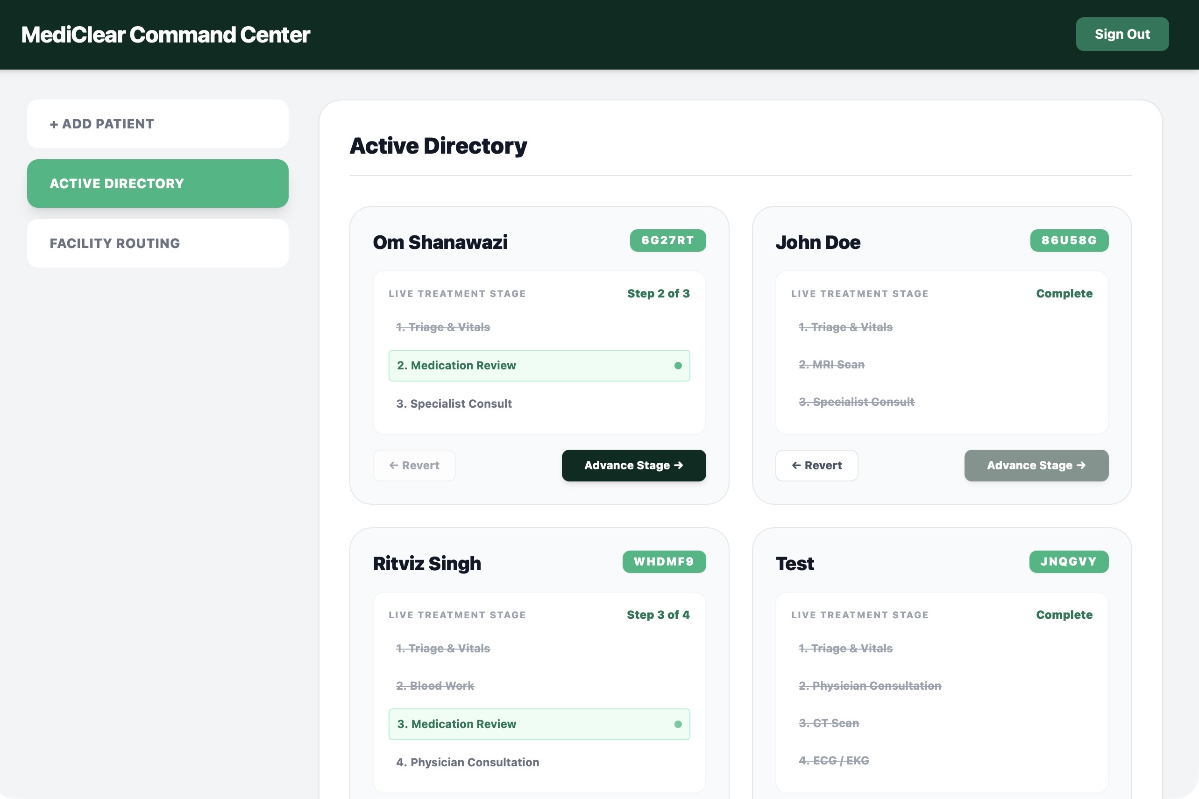Click John Doe's completed MRI Scan step
Image resolution: width=1199 pixels, height=799 pixels.
(x=831, y=364)
